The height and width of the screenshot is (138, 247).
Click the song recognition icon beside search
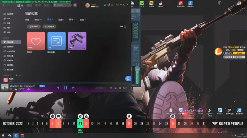[x=75, y=5]
